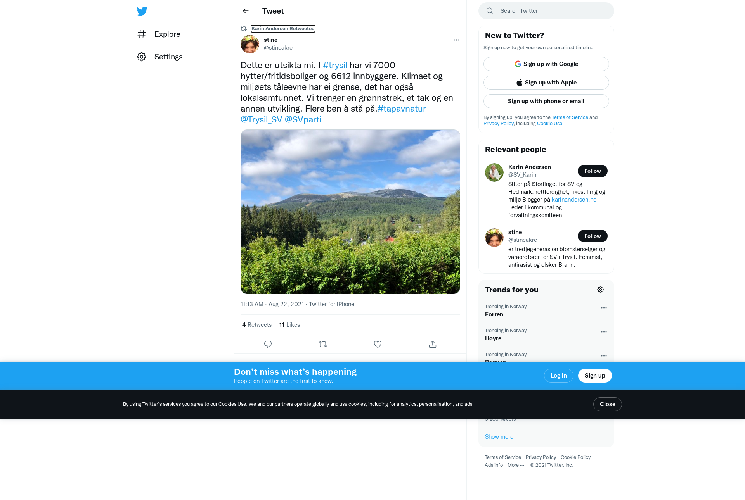Sign up with Google
The width and height of the screenshot is (745, 500).
(546, 64)
